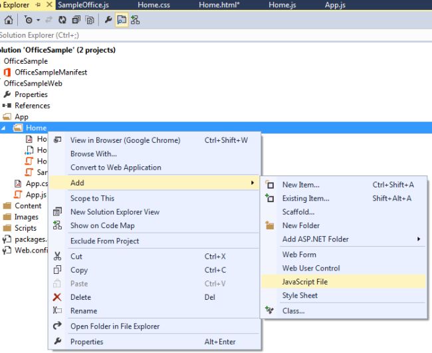Toggle the Preview Selected Items button
The image size is (432, 353).
pos(122,20)
